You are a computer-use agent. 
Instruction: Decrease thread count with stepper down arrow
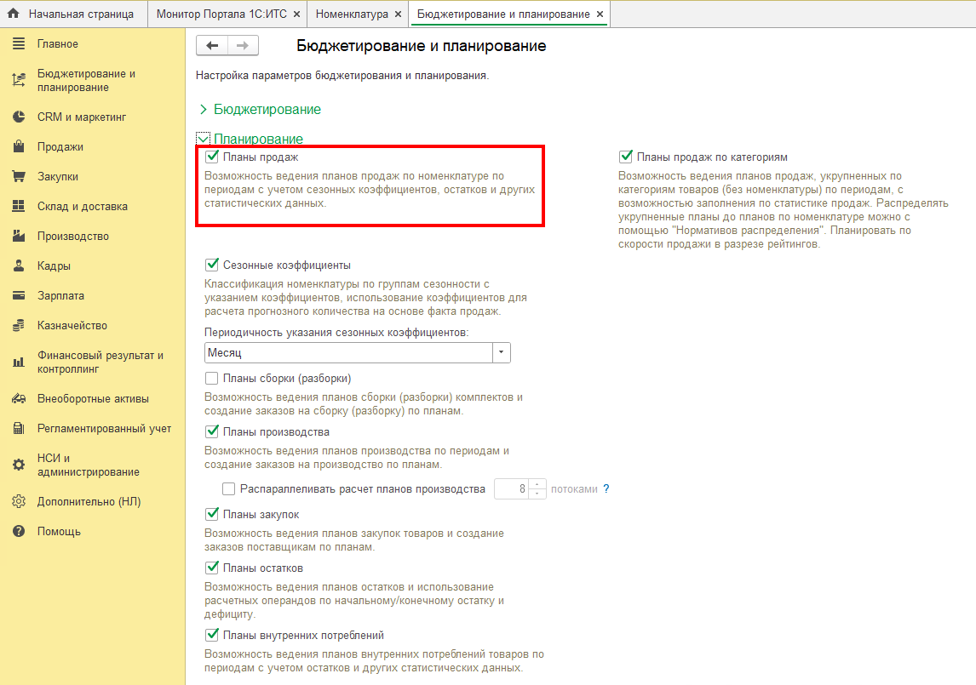coord(537,494)
